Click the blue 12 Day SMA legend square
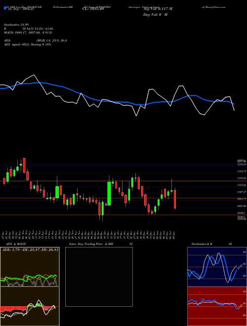Screen dimensions: 247x326 point(5,8)
